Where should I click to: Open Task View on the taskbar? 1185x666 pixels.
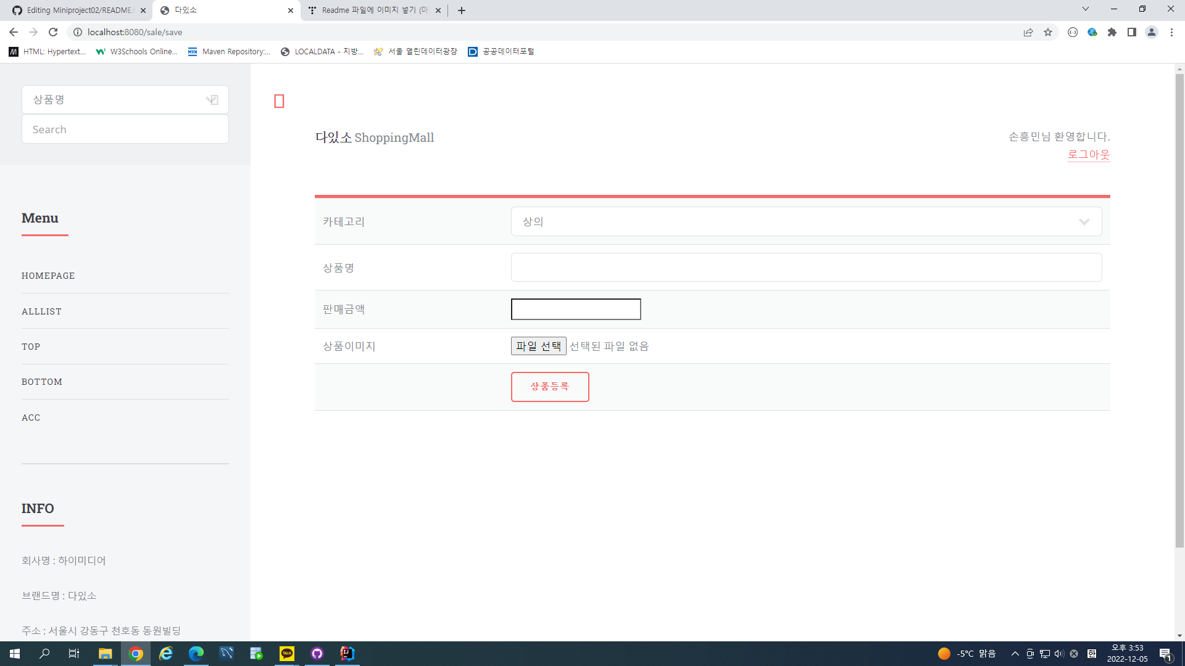pyautogui.click(x=74, y=654)
